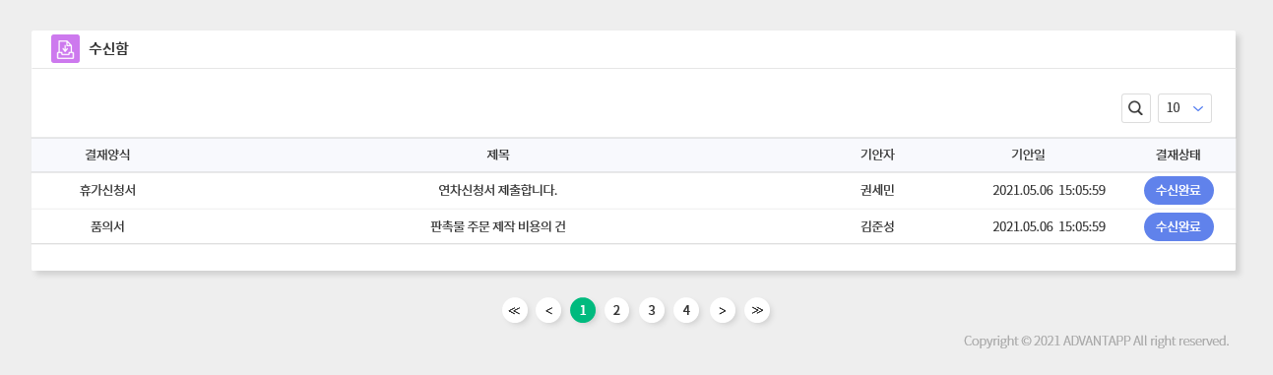Screen dimensions: 1273x375
Task: Expand the rows-per-page dropdown showing 10
Action: (x=1184, y=108)
